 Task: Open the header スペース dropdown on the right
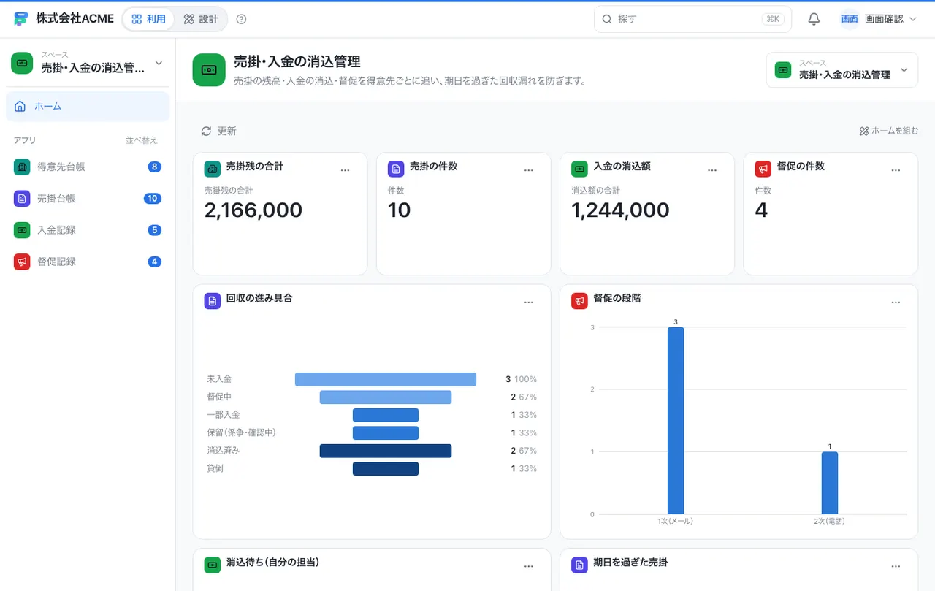coord(841,70)
